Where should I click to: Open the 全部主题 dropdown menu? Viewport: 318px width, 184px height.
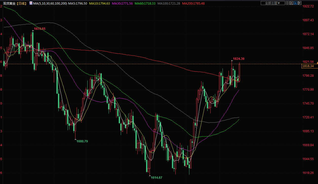(272, 3)
